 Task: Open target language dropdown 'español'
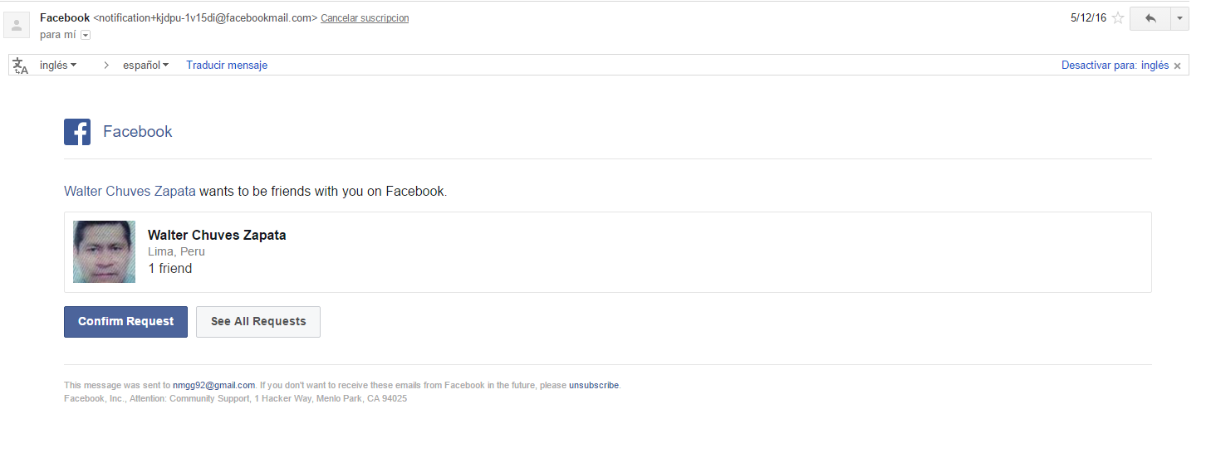pyautogui.click(x=145, y=65)
